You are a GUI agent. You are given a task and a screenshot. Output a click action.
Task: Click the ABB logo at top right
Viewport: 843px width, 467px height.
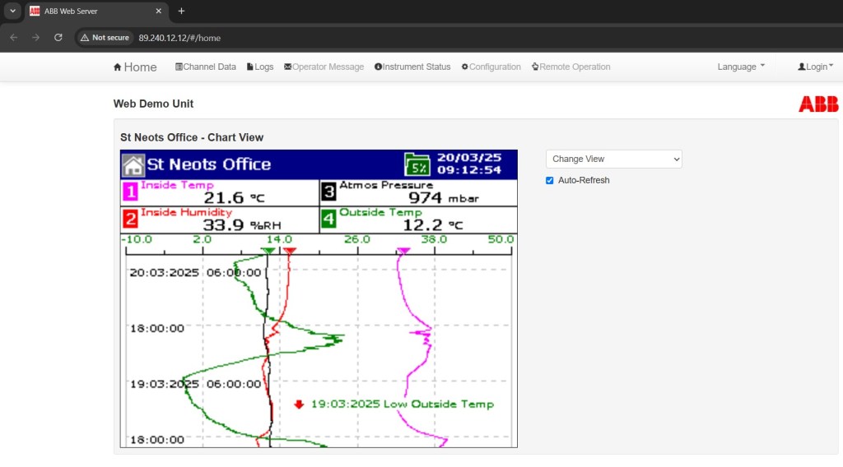(818, 104)
